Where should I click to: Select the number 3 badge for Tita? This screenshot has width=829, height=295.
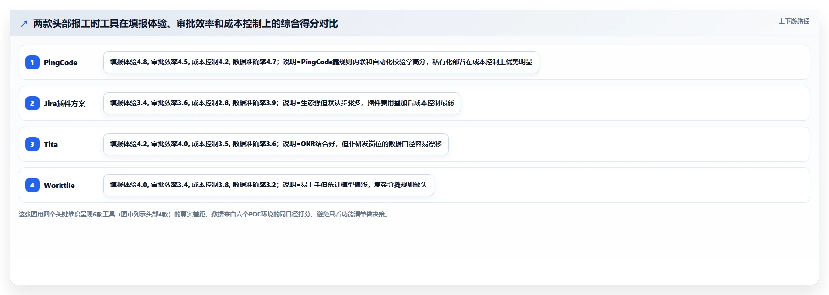click(32, 144)
